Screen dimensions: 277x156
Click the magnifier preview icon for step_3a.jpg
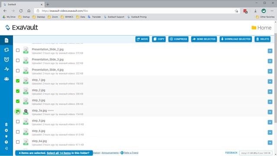(x=26, y=111)
